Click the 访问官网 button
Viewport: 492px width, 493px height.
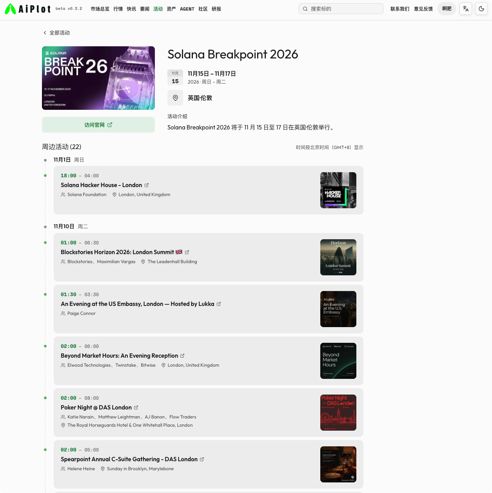[x=98, y=125]
